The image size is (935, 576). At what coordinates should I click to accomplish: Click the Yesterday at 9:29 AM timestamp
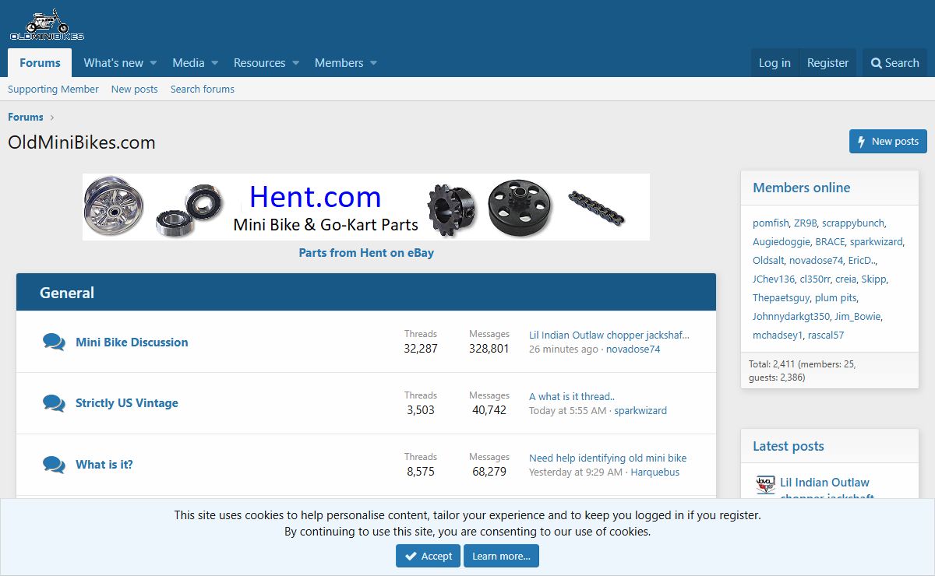coord(576,472)
